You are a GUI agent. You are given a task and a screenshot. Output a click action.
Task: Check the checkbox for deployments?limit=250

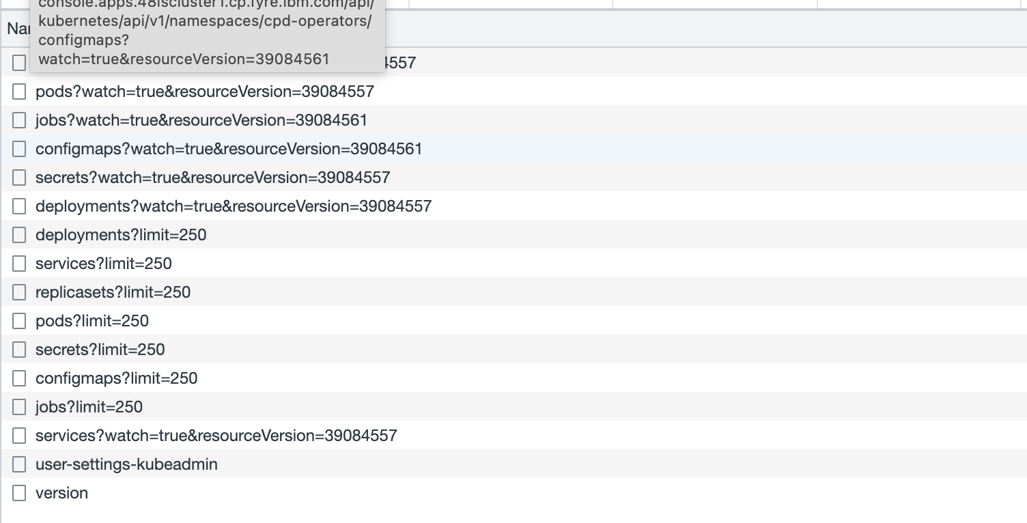coord(18,234)
